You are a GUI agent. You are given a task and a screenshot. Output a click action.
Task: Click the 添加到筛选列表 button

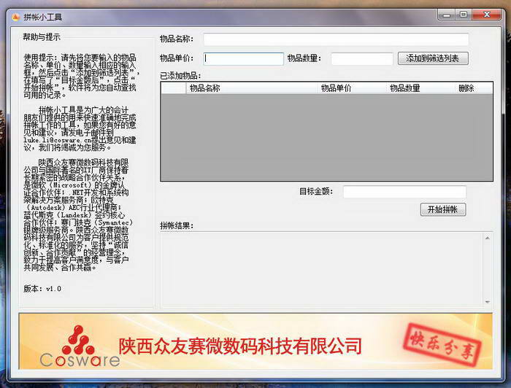(x=433, y=58)
